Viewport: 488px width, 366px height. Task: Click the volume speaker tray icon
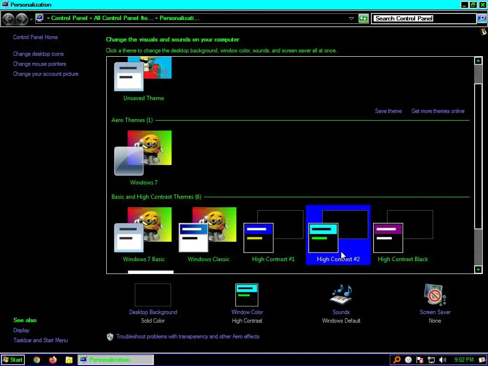tap(443, 360)
